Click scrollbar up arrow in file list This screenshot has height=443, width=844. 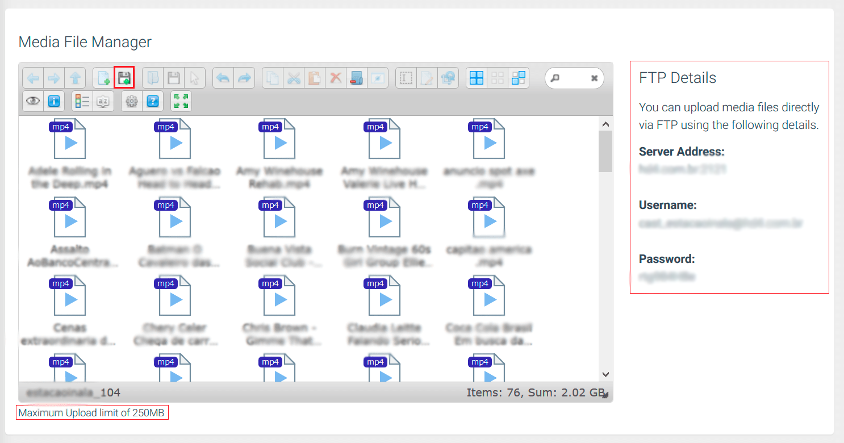[605, 124]
